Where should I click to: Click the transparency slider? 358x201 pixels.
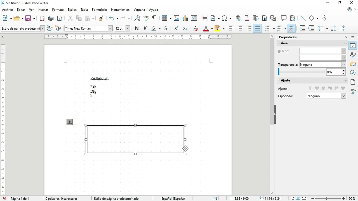(x=302, y=72)
